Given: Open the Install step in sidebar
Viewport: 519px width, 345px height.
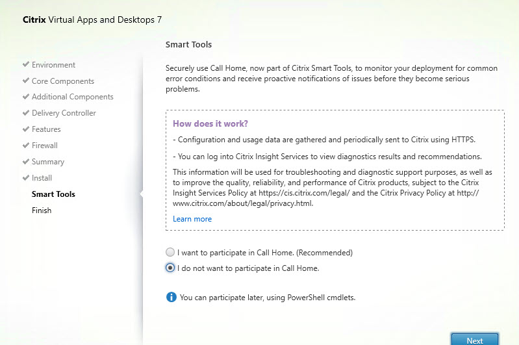Looking at the screenshot, I should (42, 178).
